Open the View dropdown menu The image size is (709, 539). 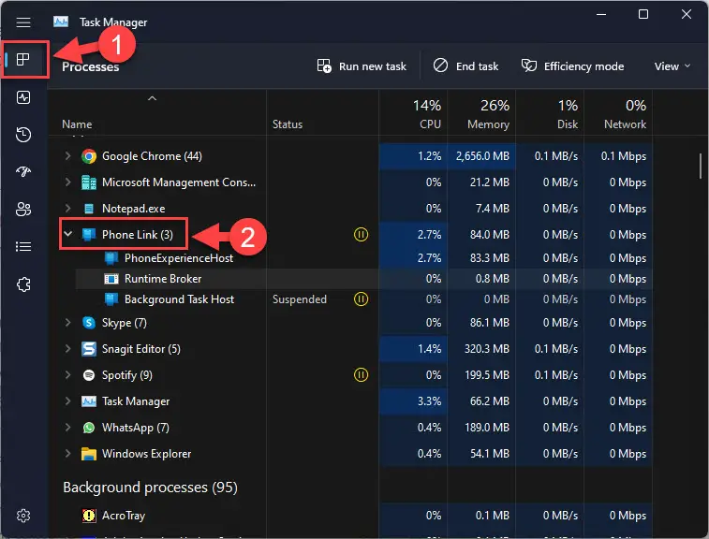click(672, 66)
